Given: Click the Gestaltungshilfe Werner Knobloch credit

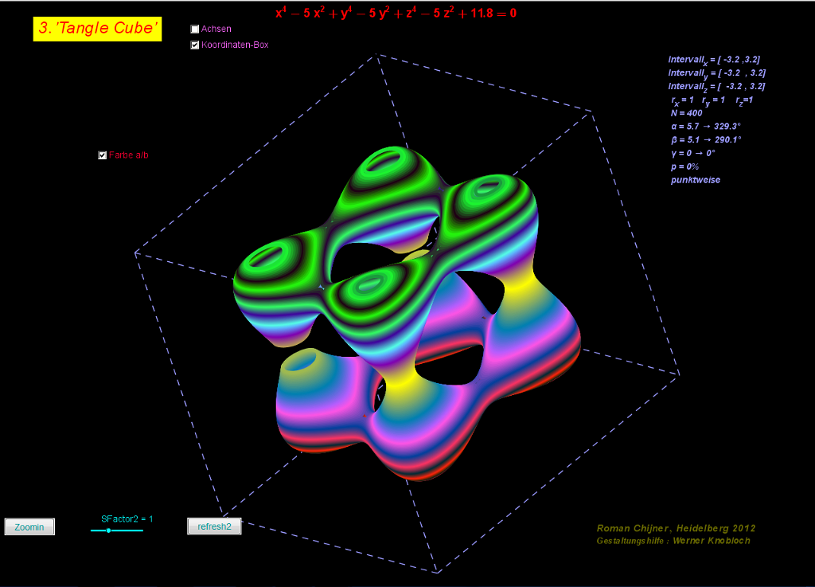Looking at the screenshot, I should (x=673, y=541).
